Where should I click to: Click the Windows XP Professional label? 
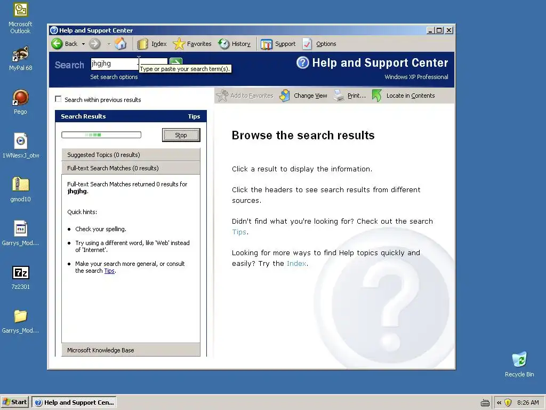tap(416, 77)
